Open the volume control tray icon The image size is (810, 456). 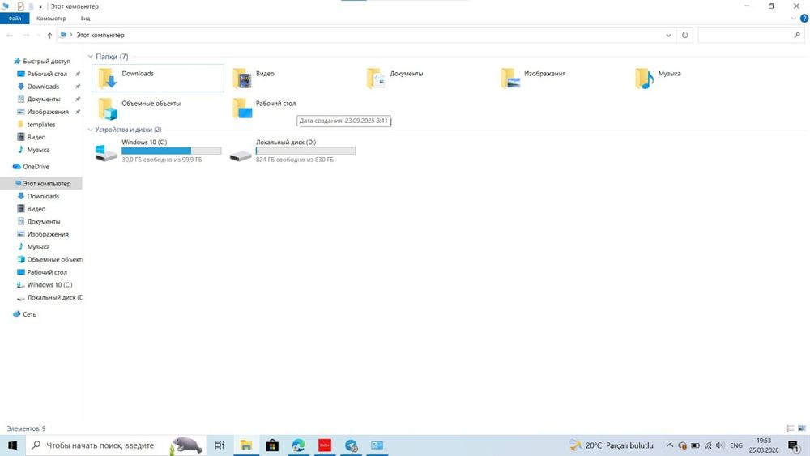(719, 445)
